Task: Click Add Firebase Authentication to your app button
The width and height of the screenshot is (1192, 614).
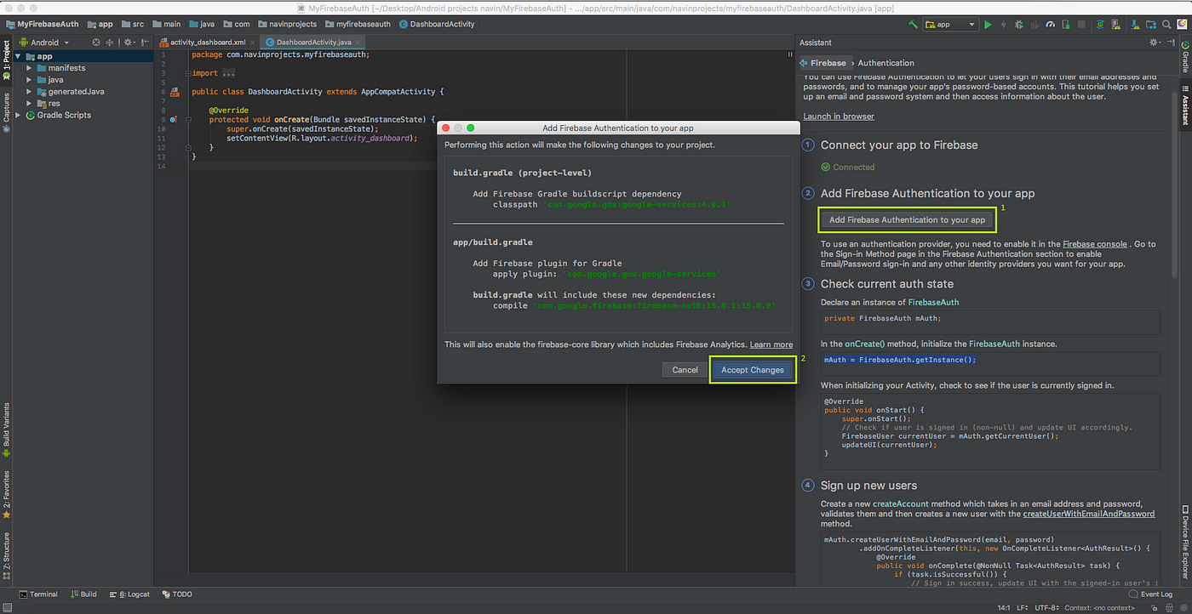Action: tap(907, 219)
